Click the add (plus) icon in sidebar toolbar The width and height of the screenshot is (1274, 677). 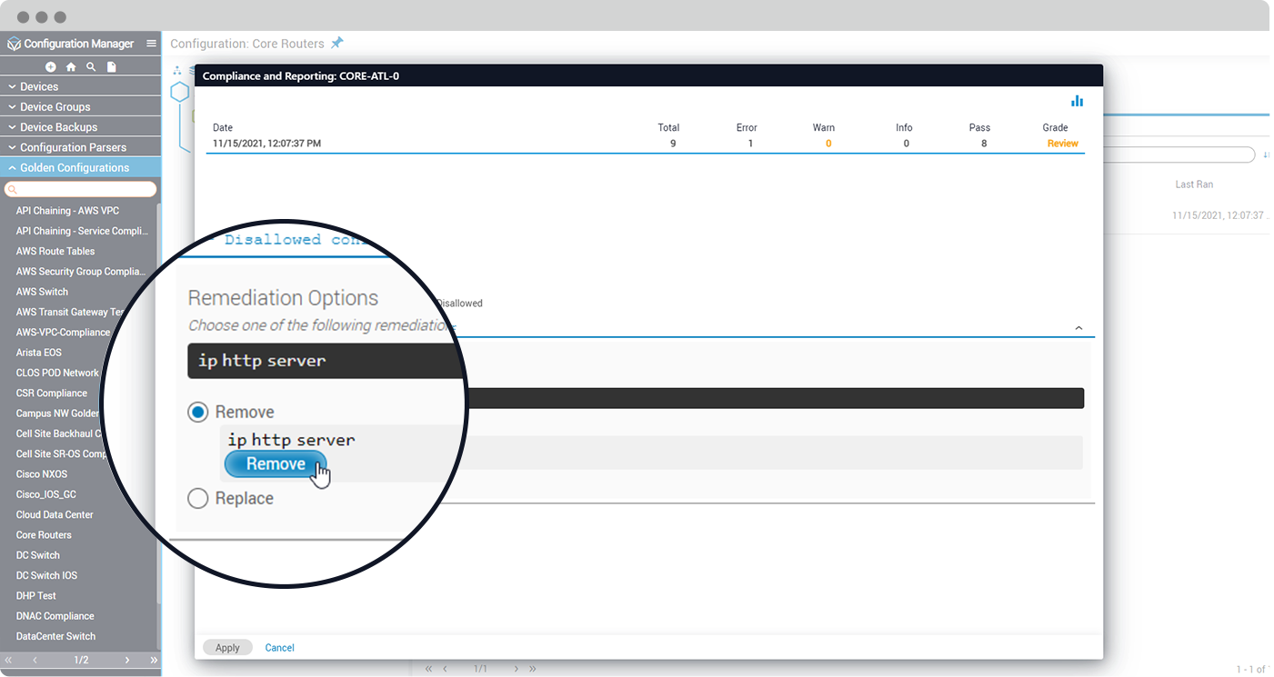50,67
